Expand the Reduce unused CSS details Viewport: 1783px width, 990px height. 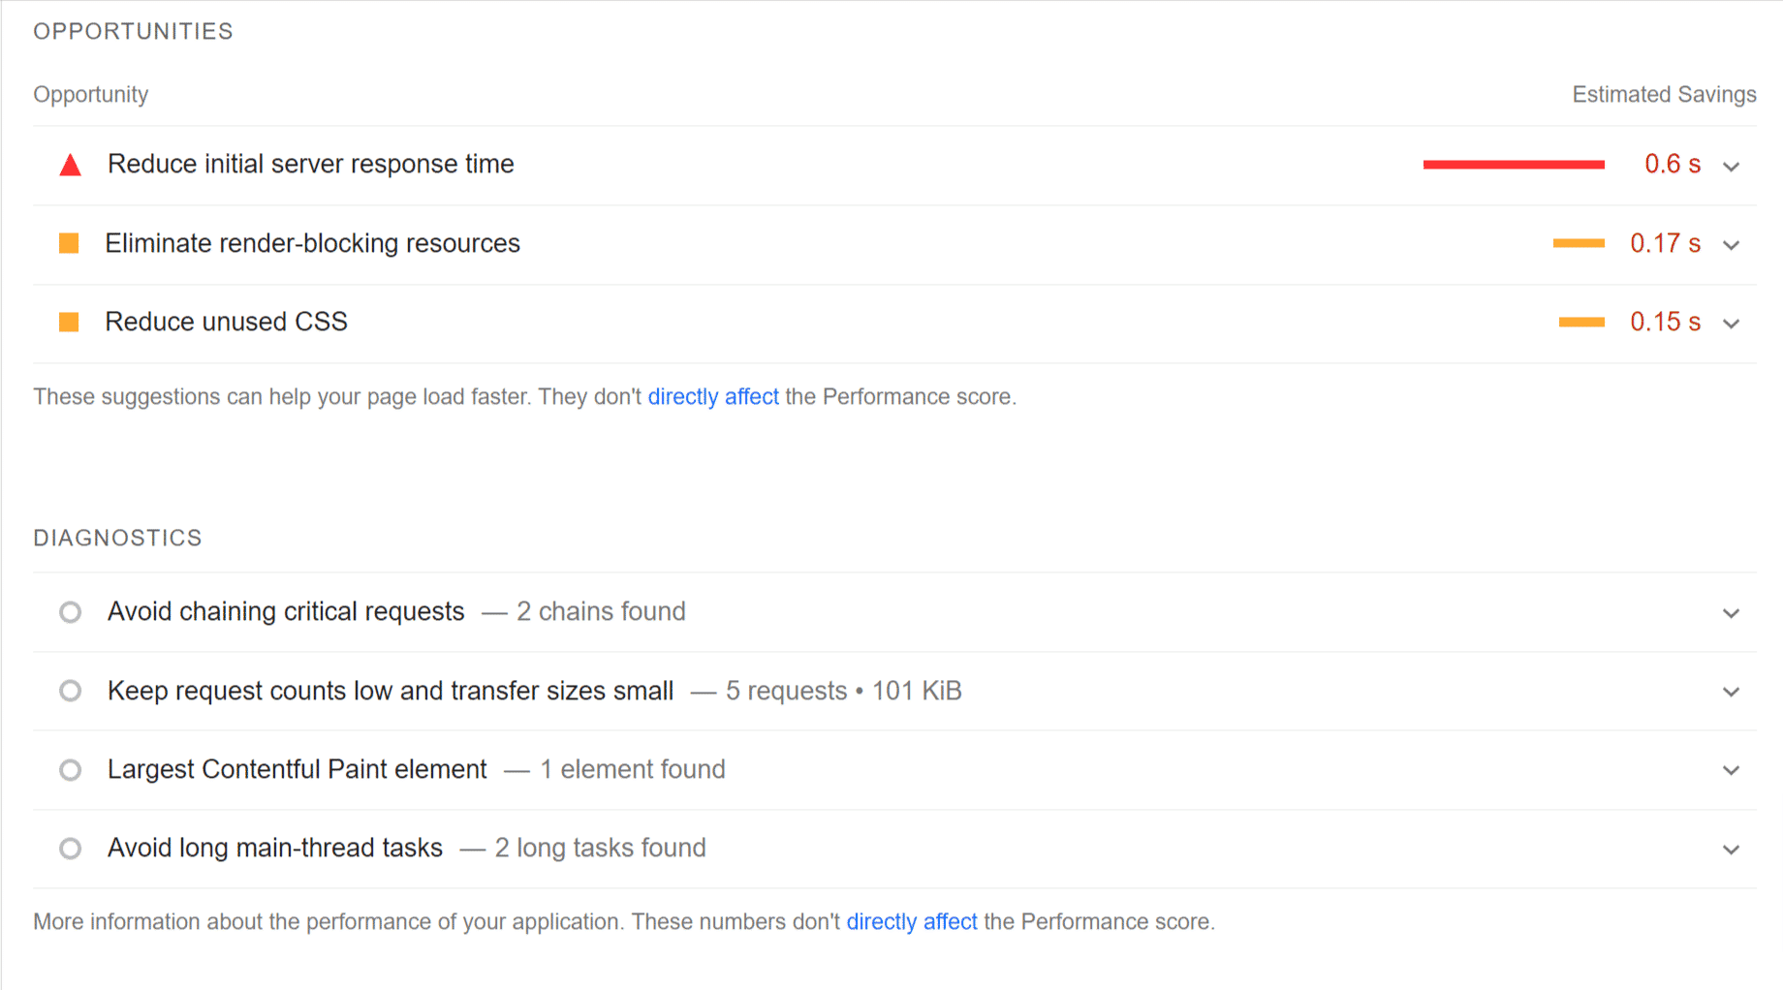coord(1731,324)
